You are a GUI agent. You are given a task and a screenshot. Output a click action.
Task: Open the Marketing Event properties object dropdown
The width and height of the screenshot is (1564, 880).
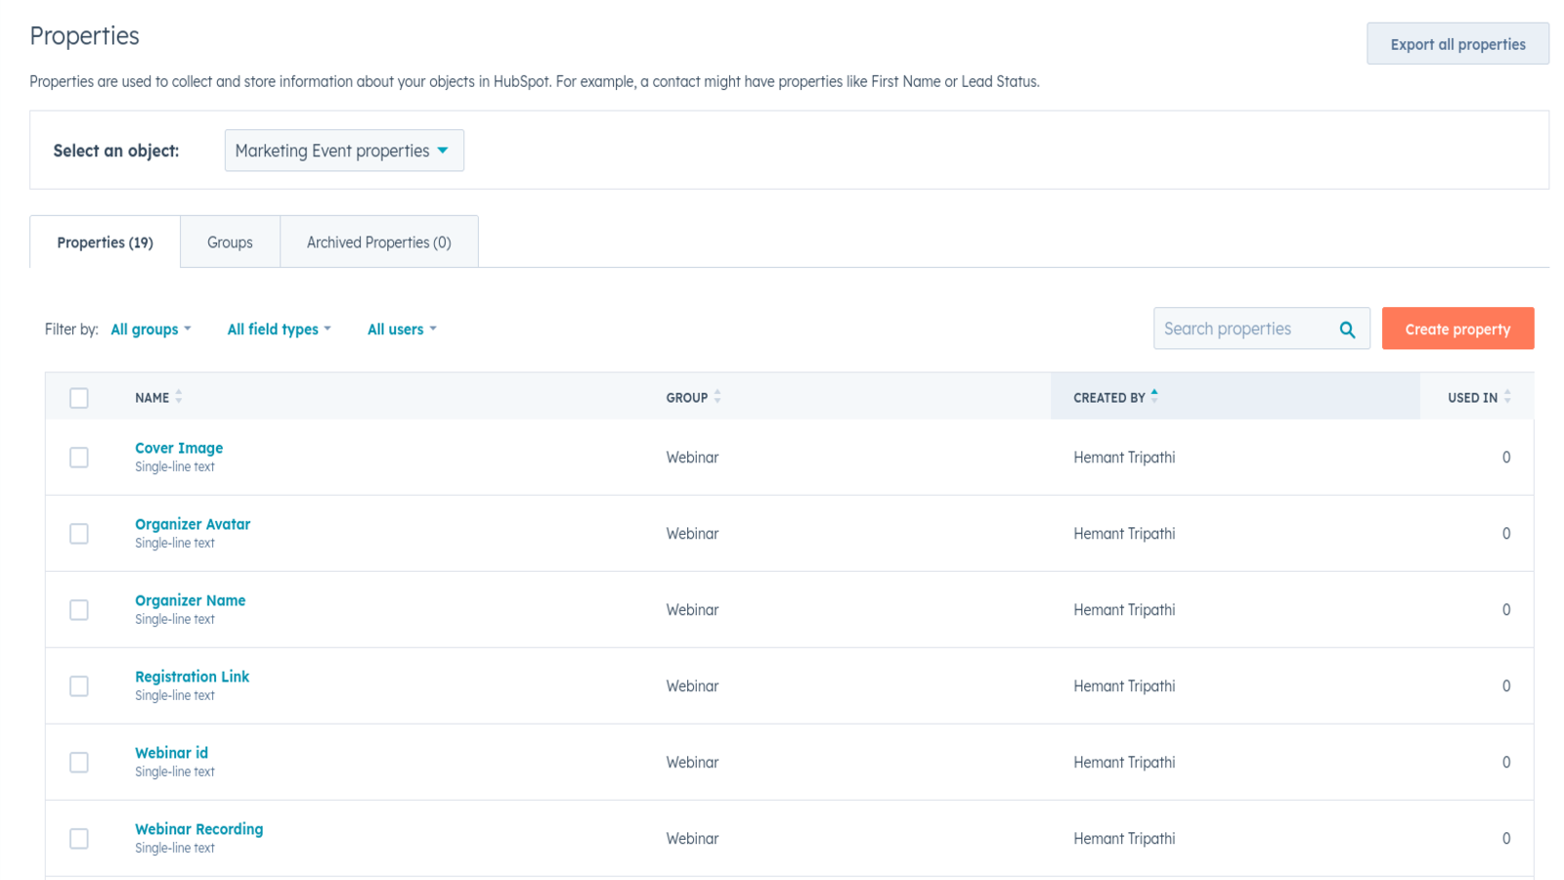[343, 150]
